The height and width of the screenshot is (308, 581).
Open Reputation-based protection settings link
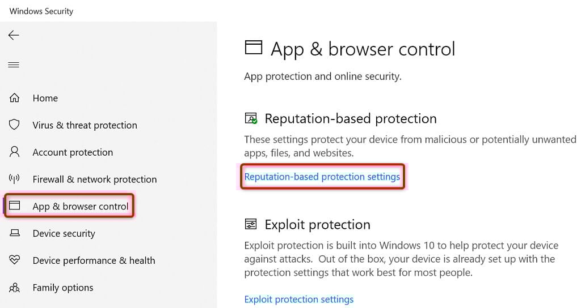(x=322, y=177)
